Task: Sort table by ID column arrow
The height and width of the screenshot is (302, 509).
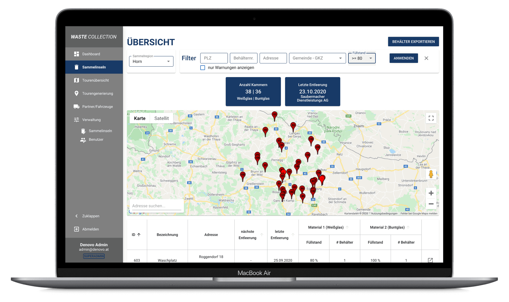Action: (139, 235)
